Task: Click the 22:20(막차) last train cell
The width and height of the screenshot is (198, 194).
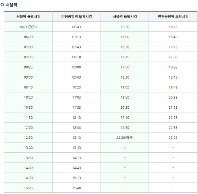Action: coord(125,138)
